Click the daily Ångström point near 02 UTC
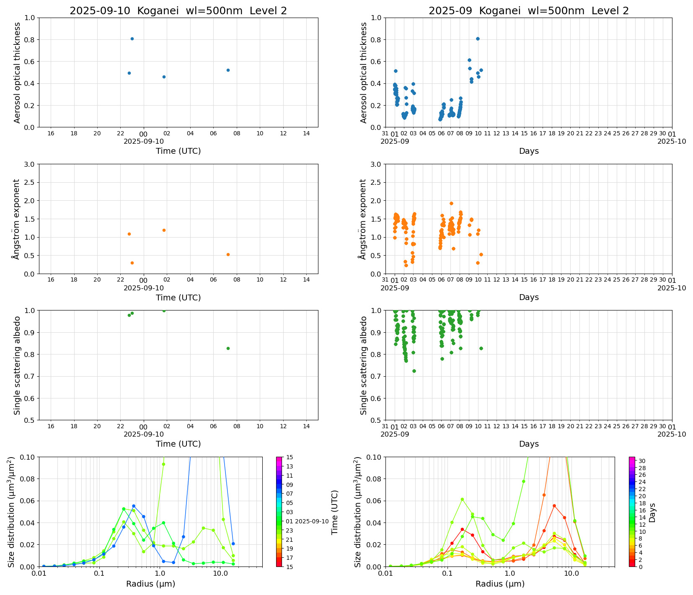This screenshot has height=595, width=693. point(164,230)
